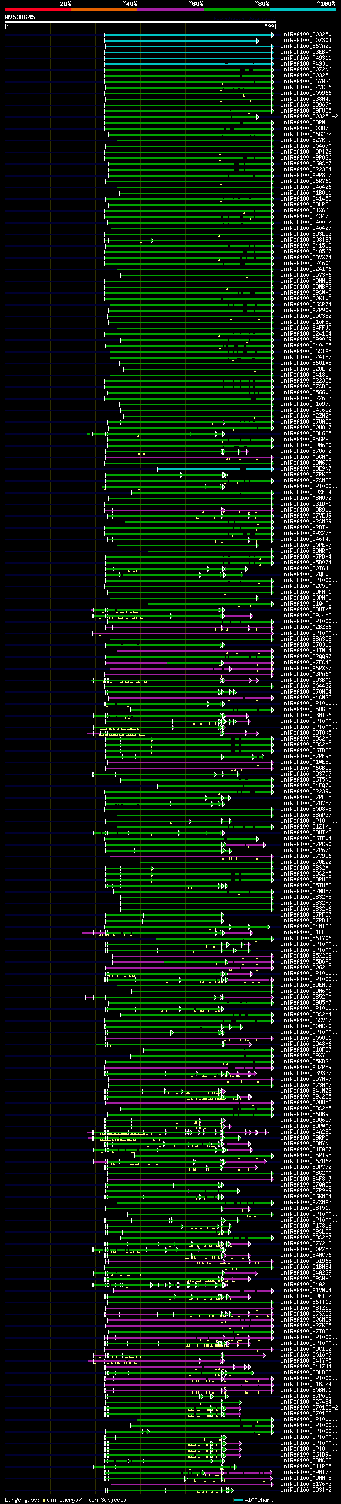Open hit UniRef100_B4FFJ9

[306, 328]
